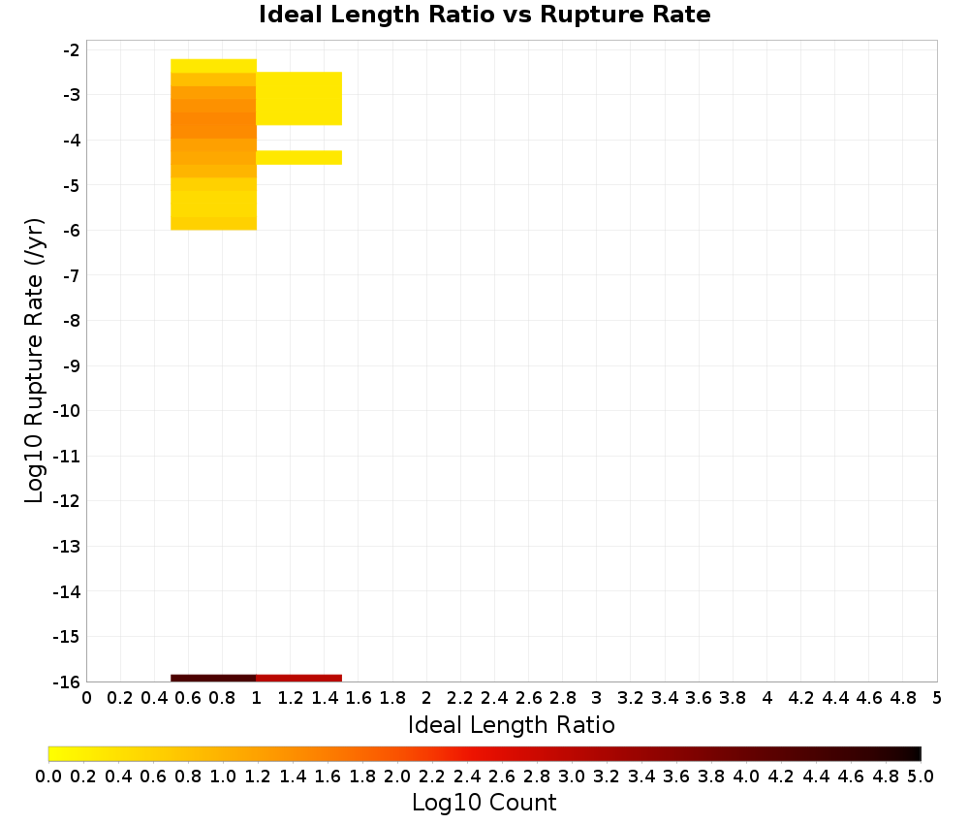Click the 'Log10 Rupture Rate (/yr)' y-axis label

pos(35,361)
